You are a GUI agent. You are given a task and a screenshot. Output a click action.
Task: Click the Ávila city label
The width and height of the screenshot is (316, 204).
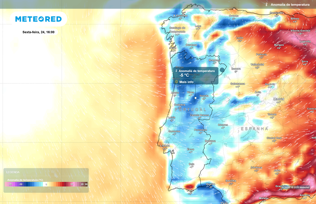[258, 92]
